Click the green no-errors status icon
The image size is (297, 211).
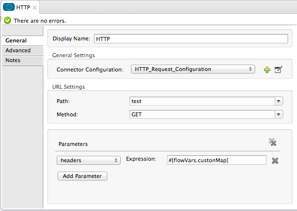click(x=7, y=21)
